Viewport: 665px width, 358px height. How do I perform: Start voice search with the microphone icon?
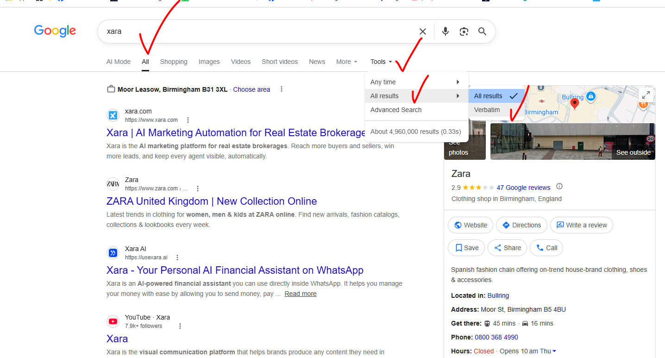(x=445, y=31)
